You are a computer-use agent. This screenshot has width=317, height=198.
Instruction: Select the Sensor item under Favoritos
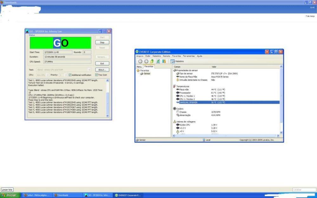tap(147, 73)
